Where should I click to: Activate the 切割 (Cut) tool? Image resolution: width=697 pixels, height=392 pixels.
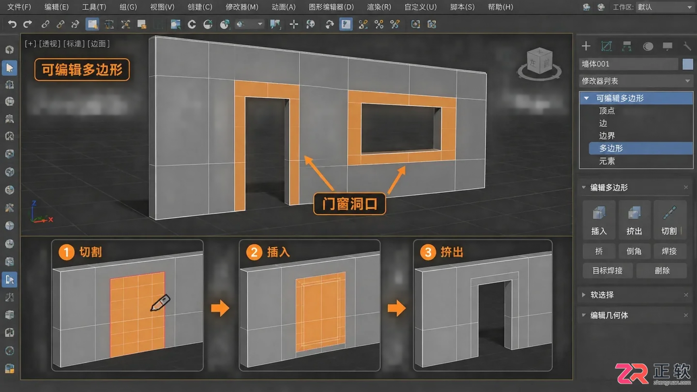[x=670, y=219]
